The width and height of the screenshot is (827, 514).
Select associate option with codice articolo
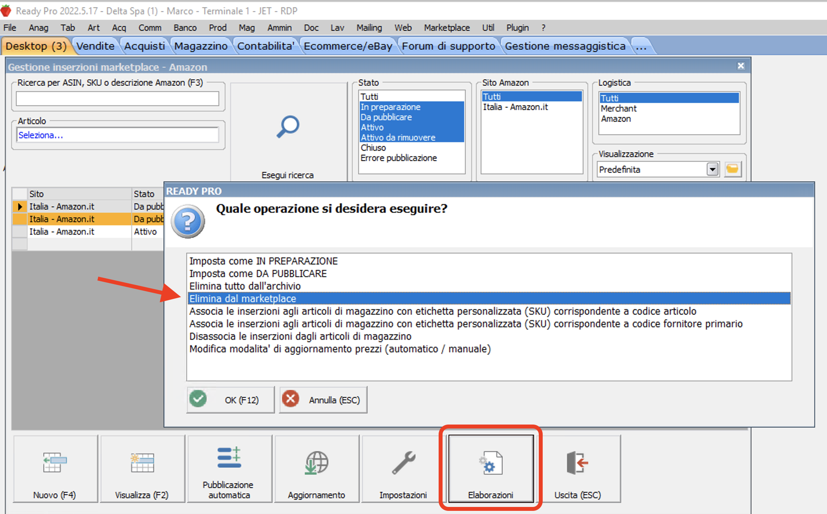point(489,311)
